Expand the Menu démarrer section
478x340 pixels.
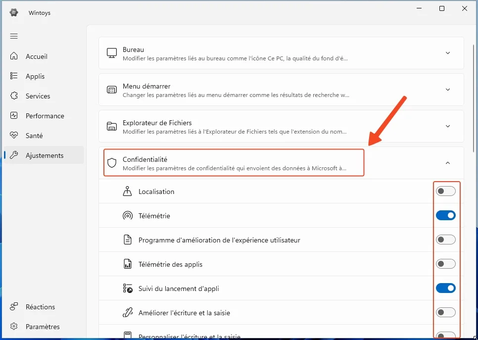click(448, 90)
